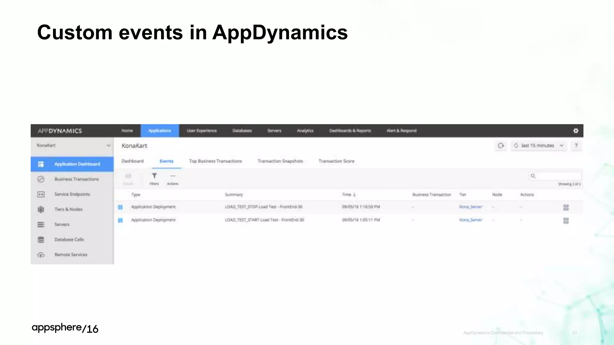Click the Business Transactions sidebar icon

(41, 179)
